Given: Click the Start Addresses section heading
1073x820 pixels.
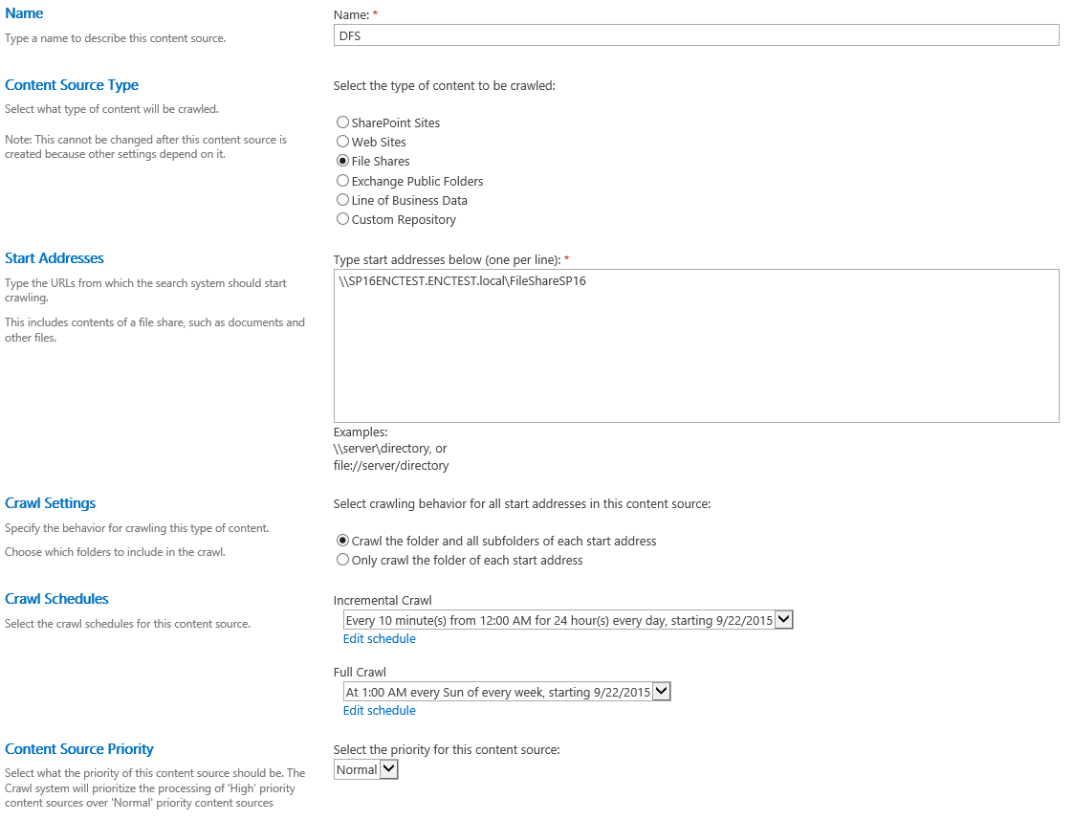Looking at the screenshot, I should point(55,258).
